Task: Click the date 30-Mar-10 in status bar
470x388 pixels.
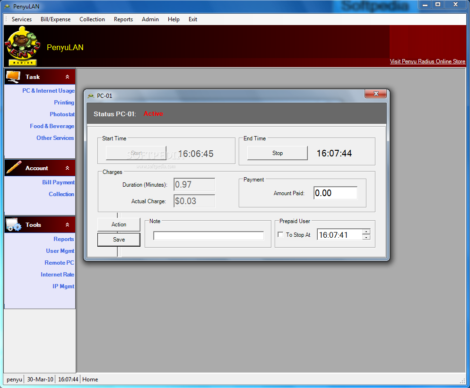Action: (40, 379)
